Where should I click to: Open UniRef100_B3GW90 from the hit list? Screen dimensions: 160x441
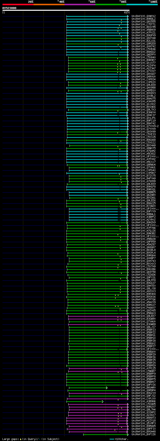(143, 319)
